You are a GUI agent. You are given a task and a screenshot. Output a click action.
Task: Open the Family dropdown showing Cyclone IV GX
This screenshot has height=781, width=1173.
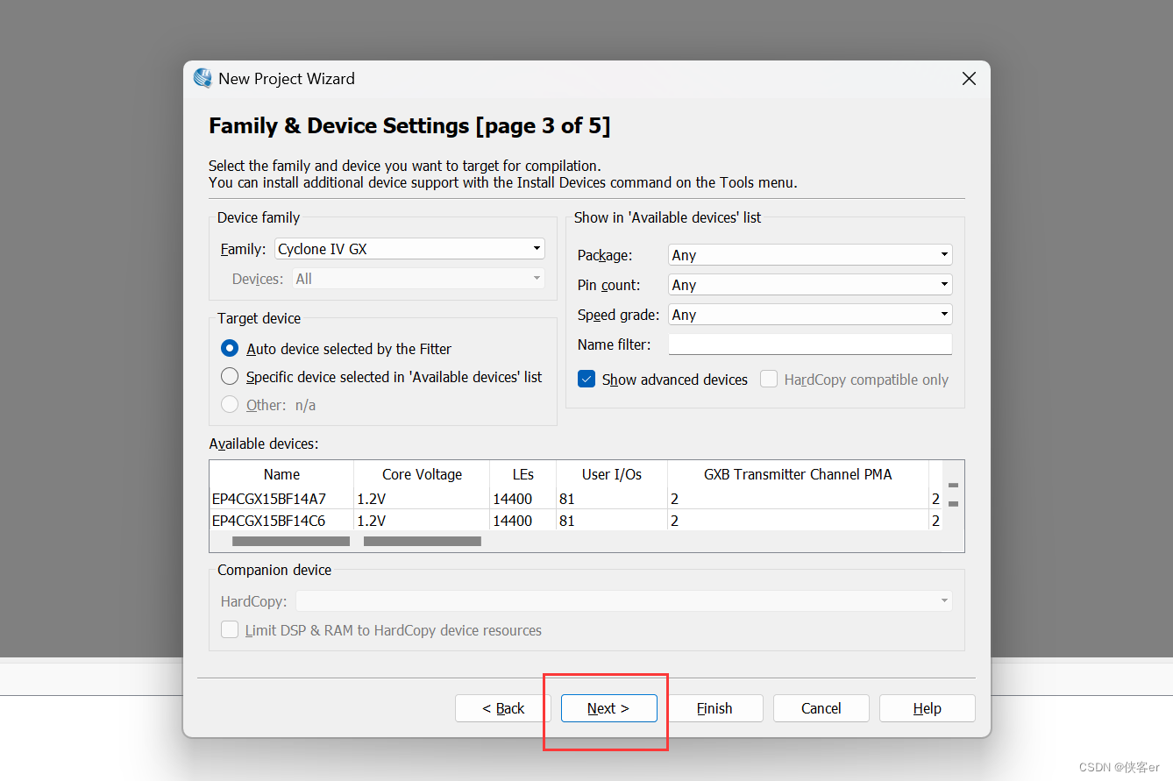409,249
